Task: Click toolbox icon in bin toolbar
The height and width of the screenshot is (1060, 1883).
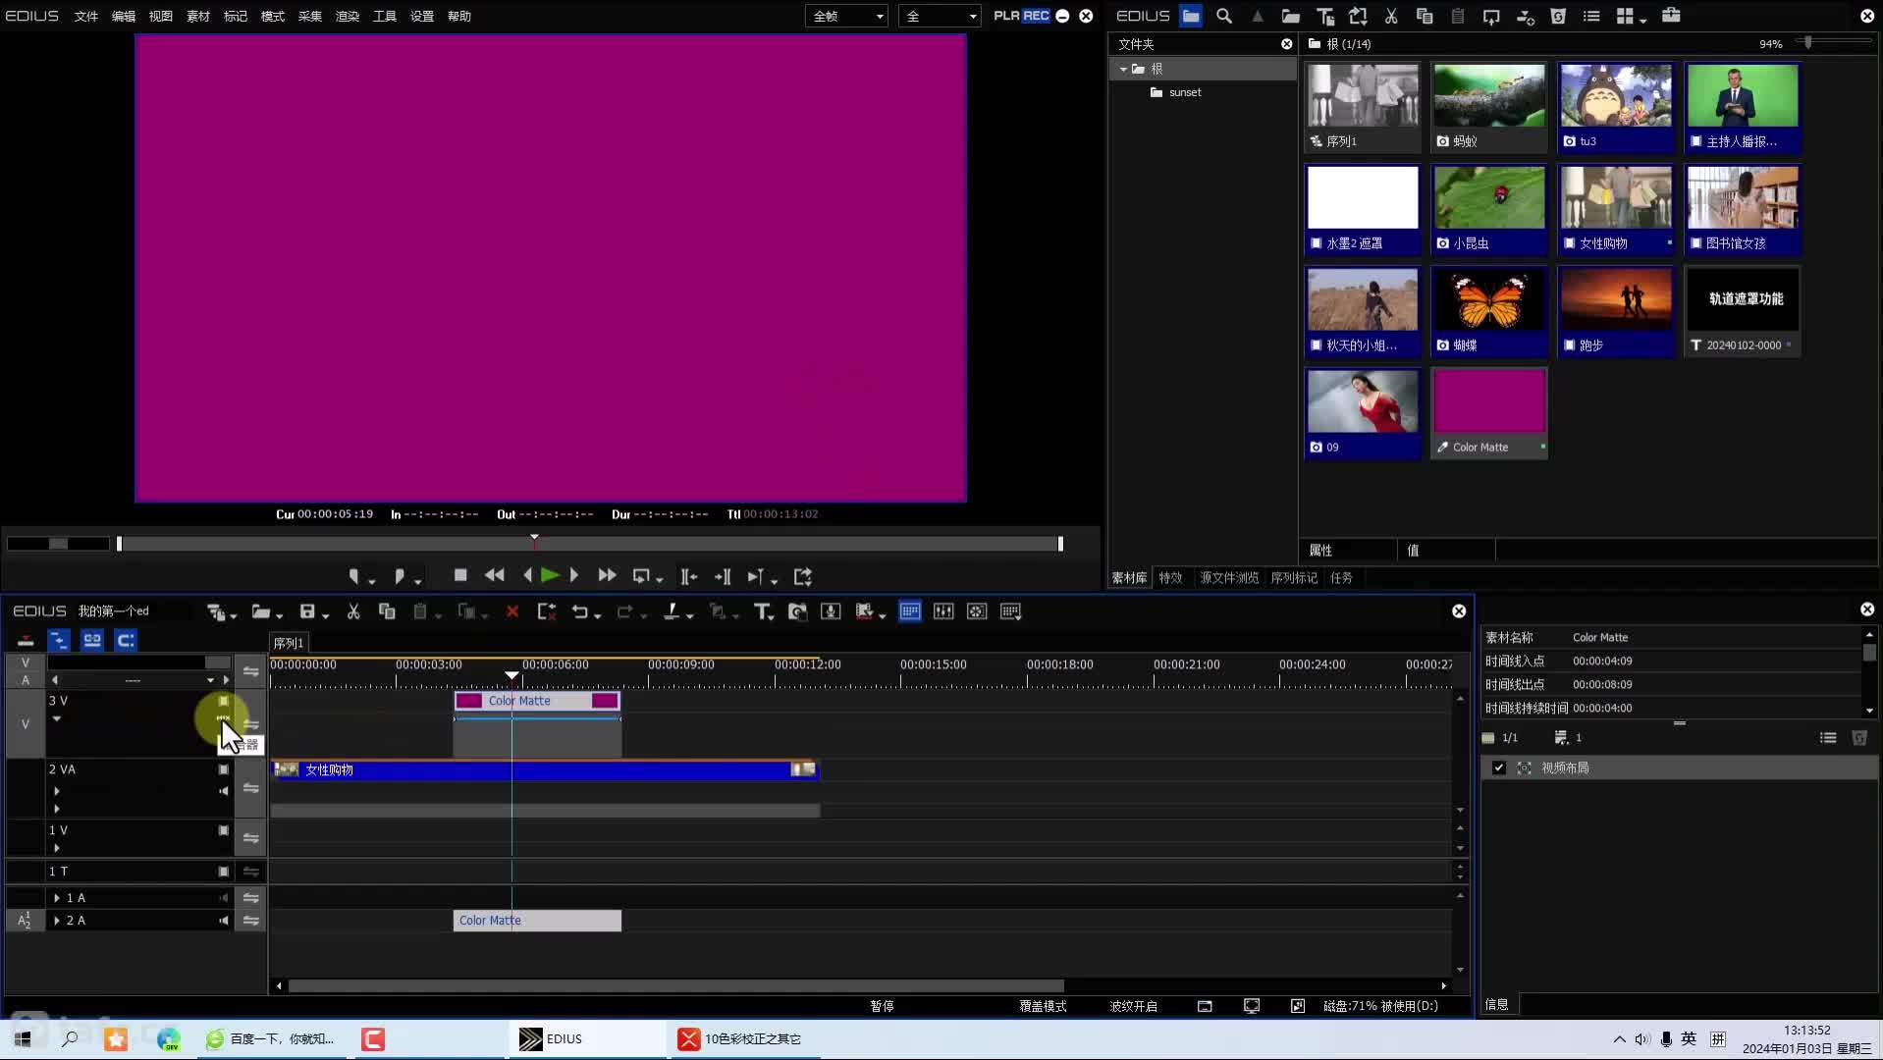Action: coord(1671,16)
